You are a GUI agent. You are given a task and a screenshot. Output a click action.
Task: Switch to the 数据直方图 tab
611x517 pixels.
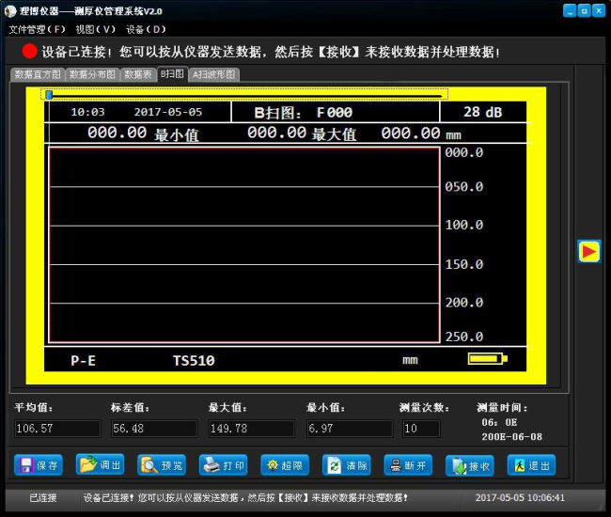(38, 74)
